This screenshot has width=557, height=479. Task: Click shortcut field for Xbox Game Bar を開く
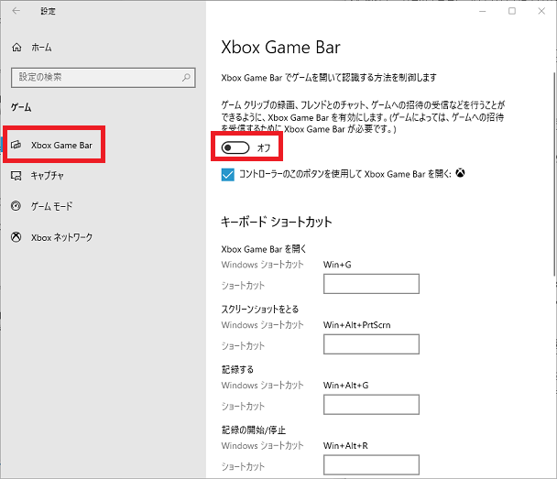pyautogui.click(x=371, y=284)
